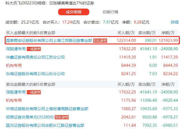Image resolution: width=180 pixels, height=129 pixels.
Task: Select the 成交明细 tab
Action: 74,12
